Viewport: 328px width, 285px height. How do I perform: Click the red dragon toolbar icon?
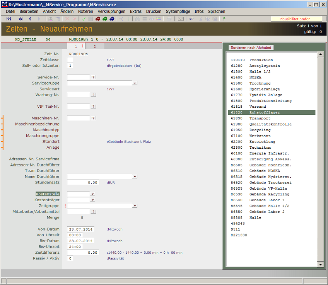click(98, 19)
